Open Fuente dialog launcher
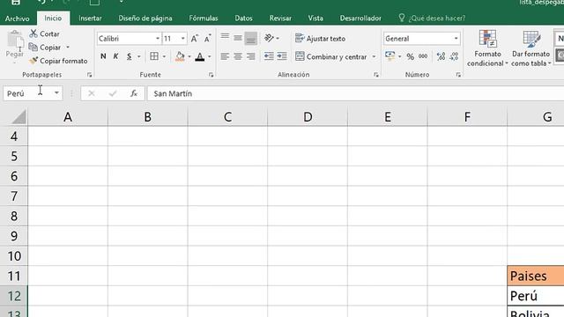The image size is (564, 317). point(211,75)
